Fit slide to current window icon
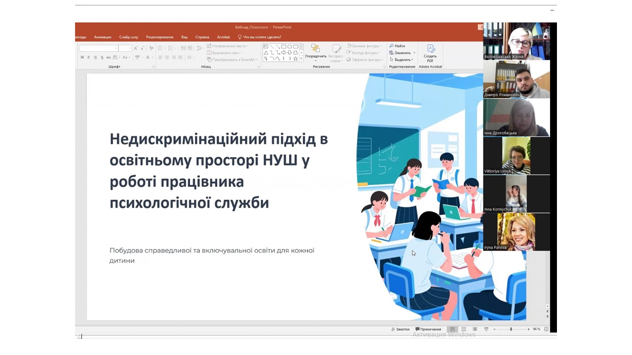This screenshot has width=632, height=355. (x=546, y=329)
